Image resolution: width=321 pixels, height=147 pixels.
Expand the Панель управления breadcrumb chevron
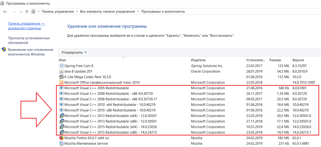tap(76, 12)
